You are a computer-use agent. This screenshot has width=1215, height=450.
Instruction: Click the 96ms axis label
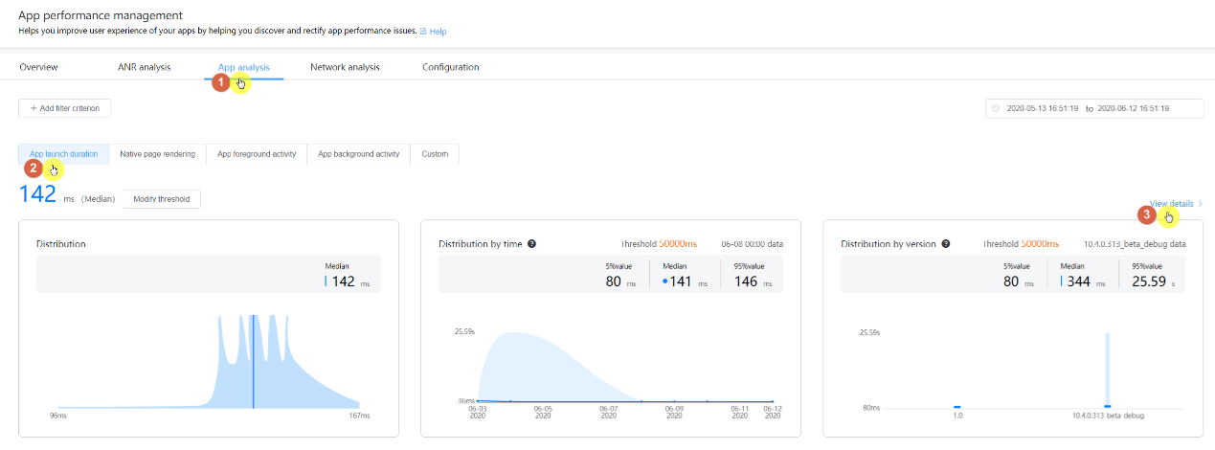58,416
